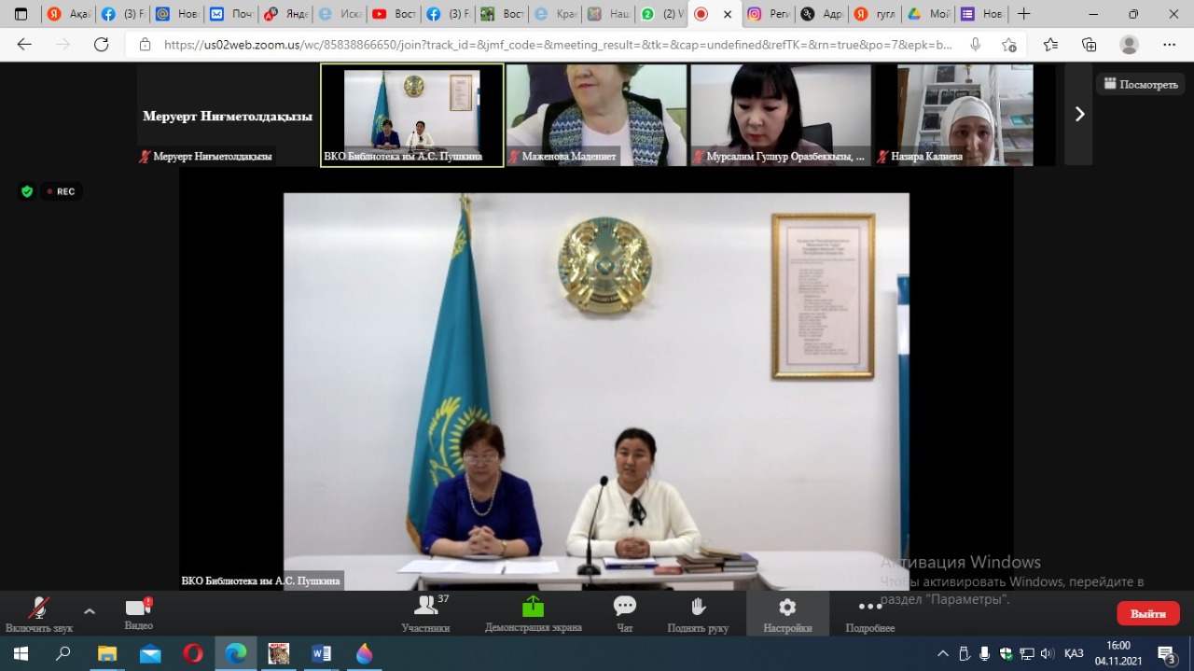
Task: Switch to the Адр tab
Action: tap(824, 14)
